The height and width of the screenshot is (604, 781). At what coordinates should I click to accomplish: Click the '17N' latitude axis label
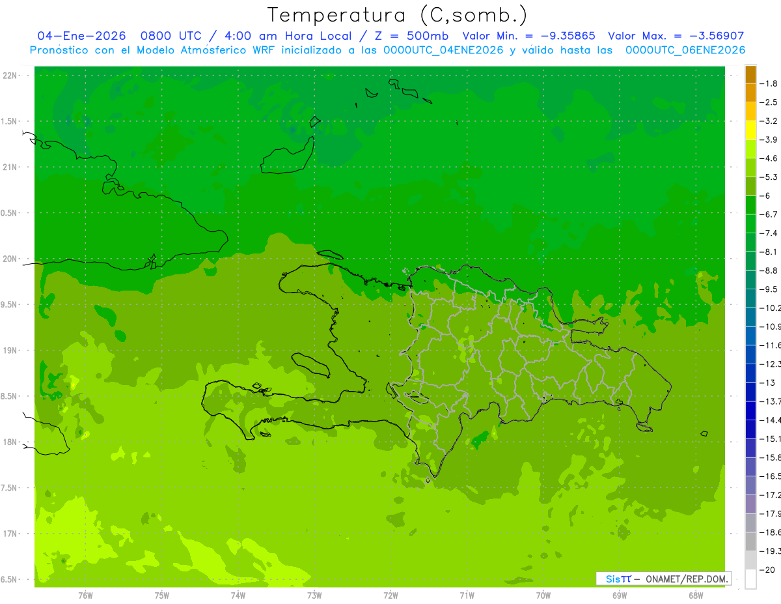point(10,534)
